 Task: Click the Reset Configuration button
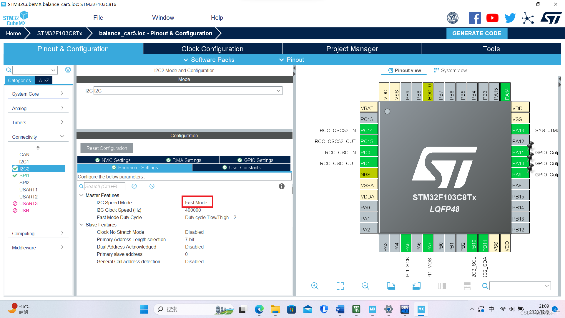coord(107,148)
